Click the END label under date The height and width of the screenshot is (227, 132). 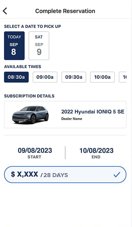(96, 157)
